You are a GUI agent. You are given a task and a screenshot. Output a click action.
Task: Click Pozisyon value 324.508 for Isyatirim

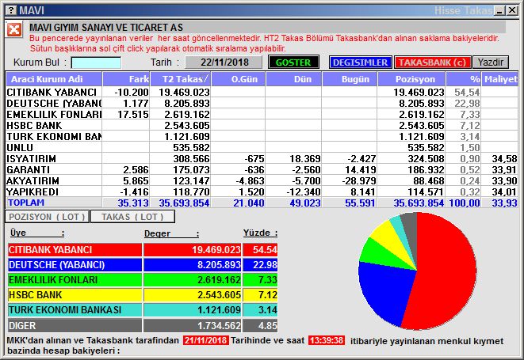tap(426, 158)
